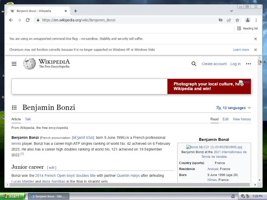
Task: Reload the Benjamin Bonzi page
Action: click(28, 20)
